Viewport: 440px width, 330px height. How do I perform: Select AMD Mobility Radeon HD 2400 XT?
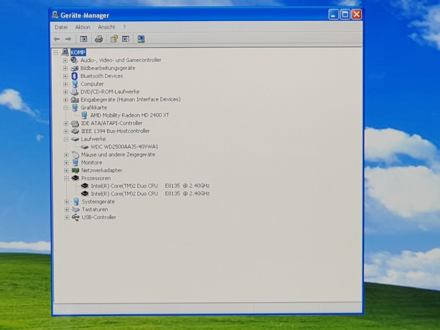coord(130,115)
